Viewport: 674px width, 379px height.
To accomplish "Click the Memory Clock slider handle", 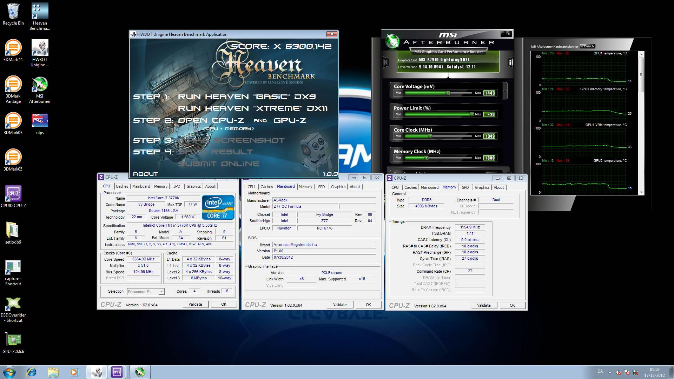I will click(x=427, y=158).
